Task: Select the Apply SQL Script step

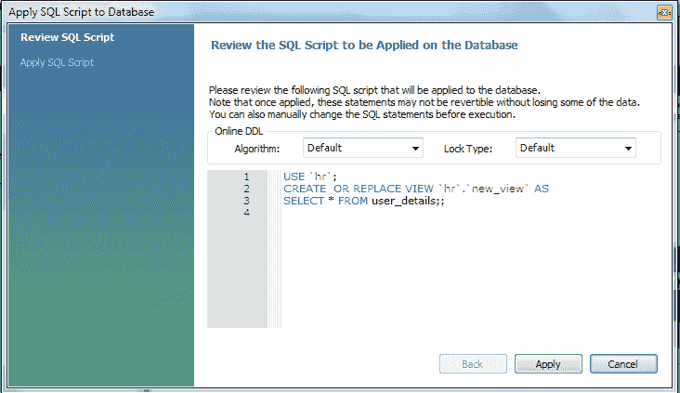Action: point(57,62)
